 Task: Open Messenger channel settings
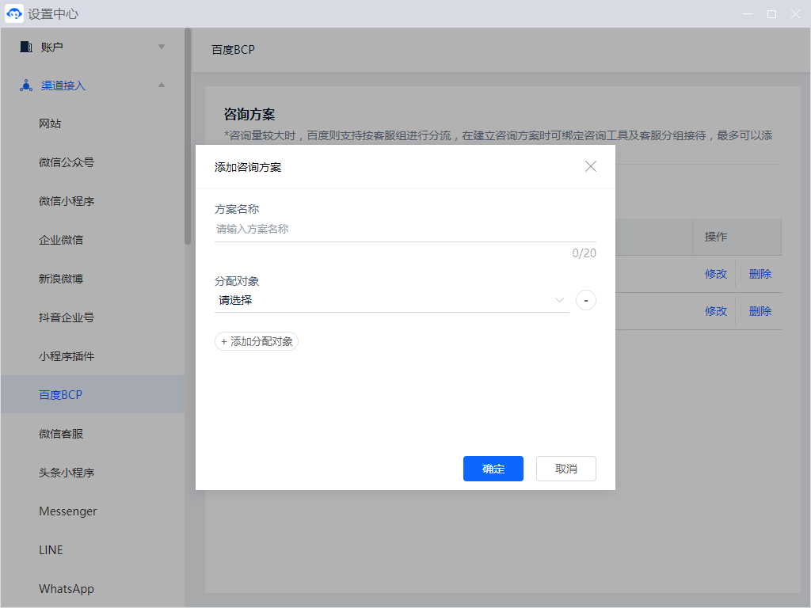[68, 511]
